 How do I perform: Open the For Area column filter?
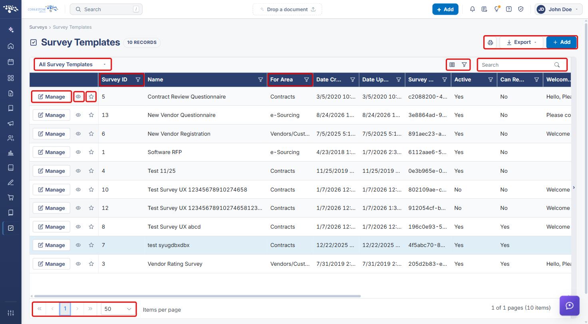307,80
